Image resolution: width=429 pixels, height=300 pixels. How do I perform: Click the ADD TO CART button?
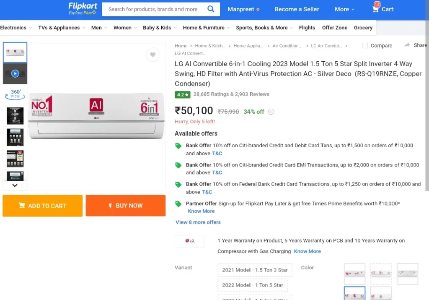click(x=42, y=206)
